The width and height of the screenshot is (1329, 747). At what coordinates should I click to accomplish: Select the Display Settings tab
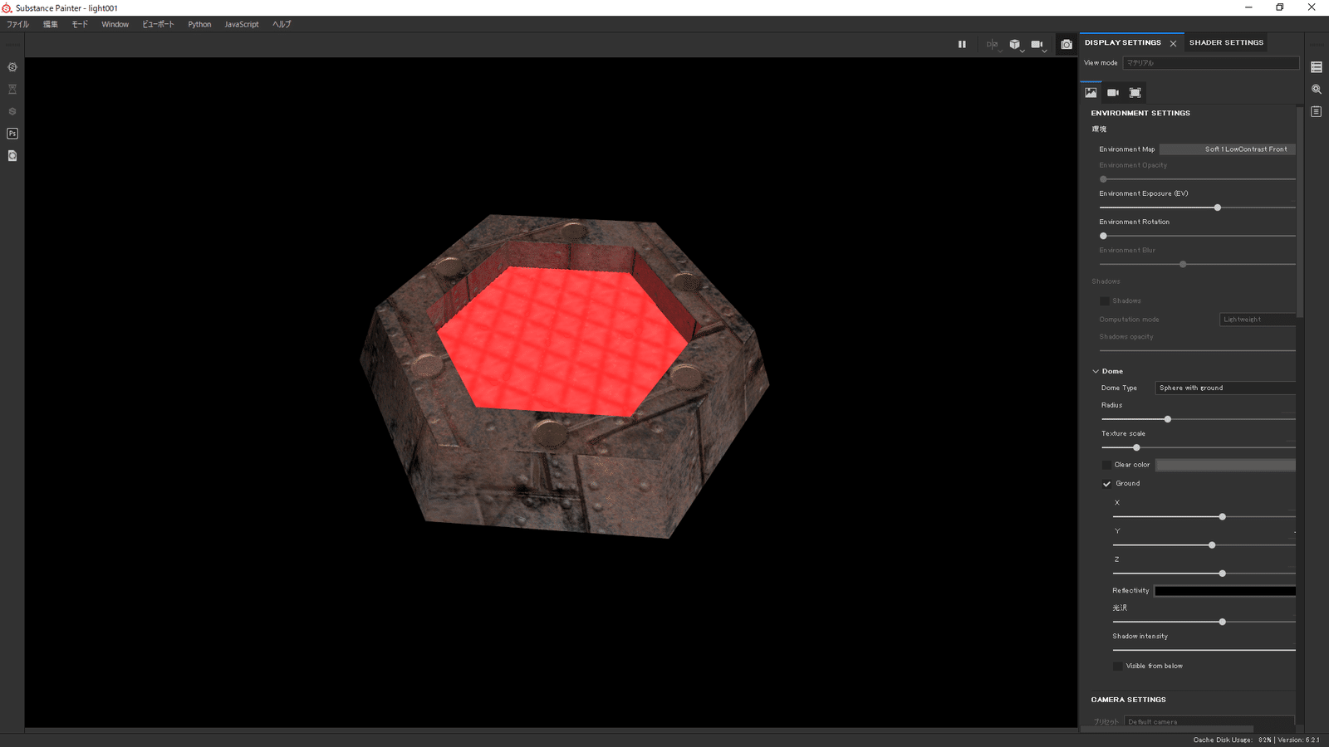tap(1123, 42)
